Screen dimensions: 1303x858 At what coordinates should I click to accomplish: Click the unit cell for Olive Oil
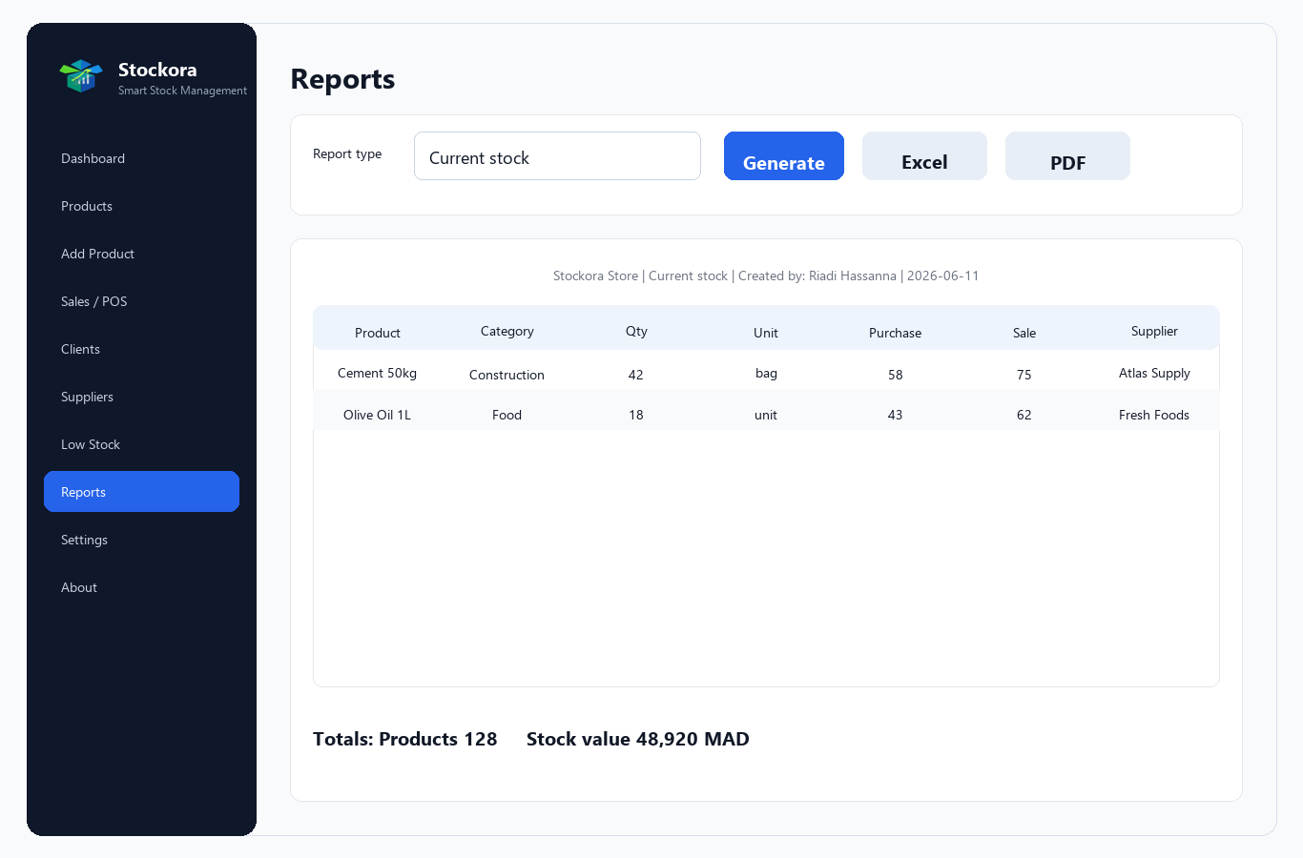[766, 415]
